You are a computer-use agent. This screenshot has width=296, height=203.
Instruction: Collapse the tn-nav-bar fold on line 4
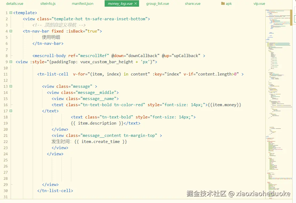coord(11,31)
